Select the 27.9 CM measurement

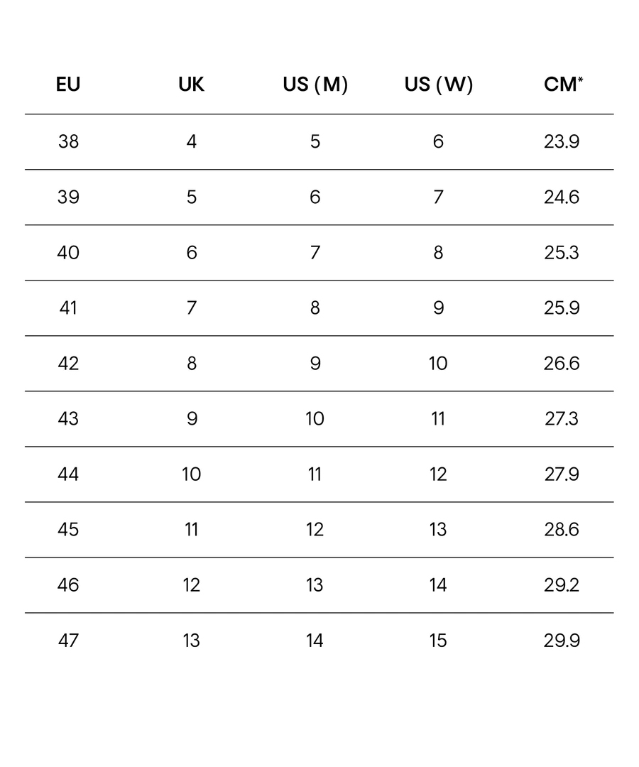coord(562,474)
